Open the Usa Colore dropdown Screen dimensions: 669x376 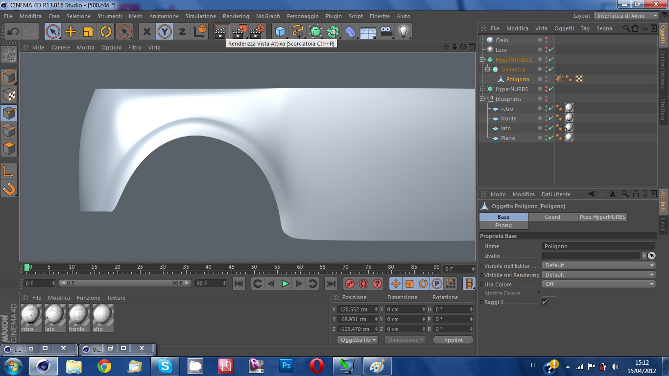598,284
